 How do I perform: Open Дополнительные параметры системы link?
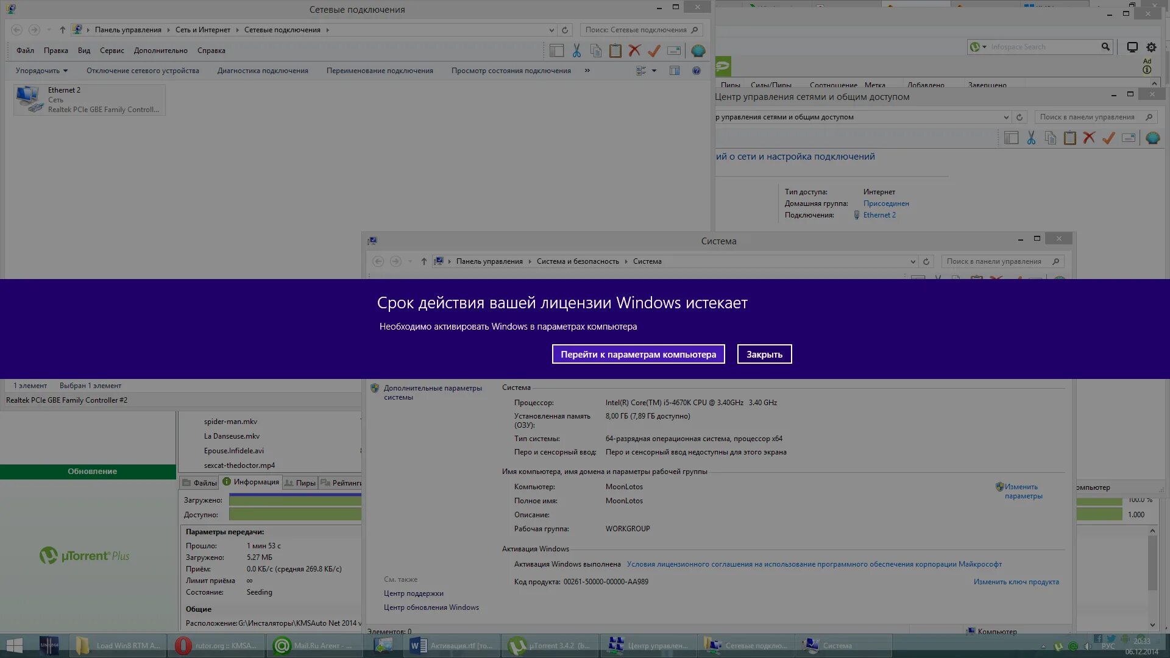432,392
